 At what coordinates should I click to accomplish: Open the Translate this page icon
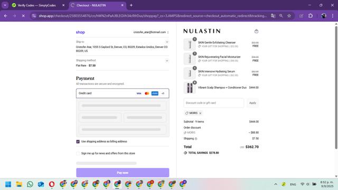pos(273,16)
